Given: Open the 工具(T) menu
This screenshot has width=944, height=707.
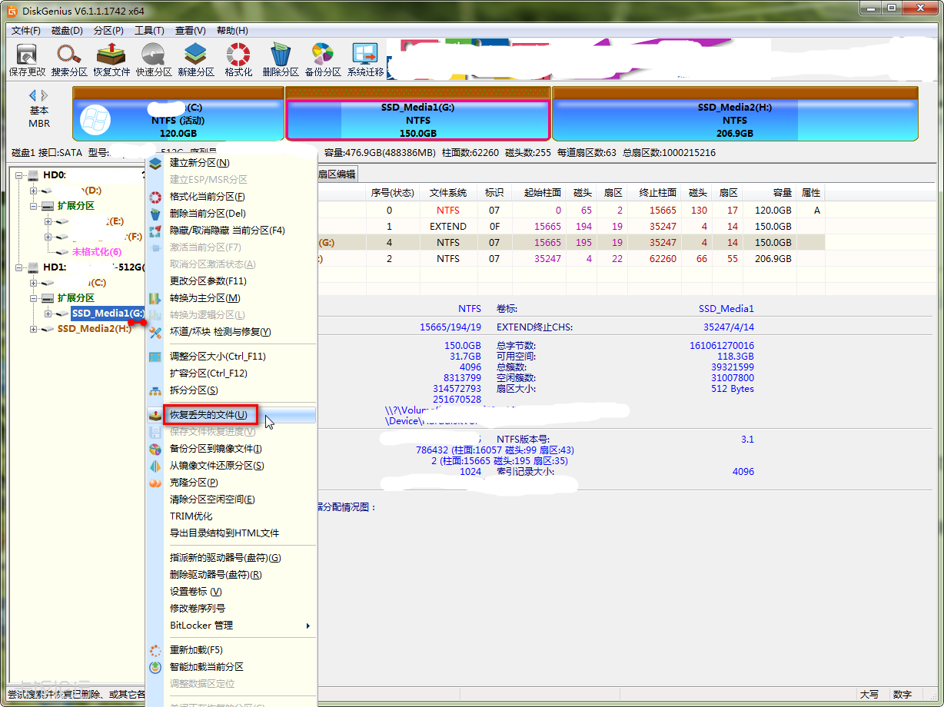Looking at the screenshot, I should coord(149,31).
